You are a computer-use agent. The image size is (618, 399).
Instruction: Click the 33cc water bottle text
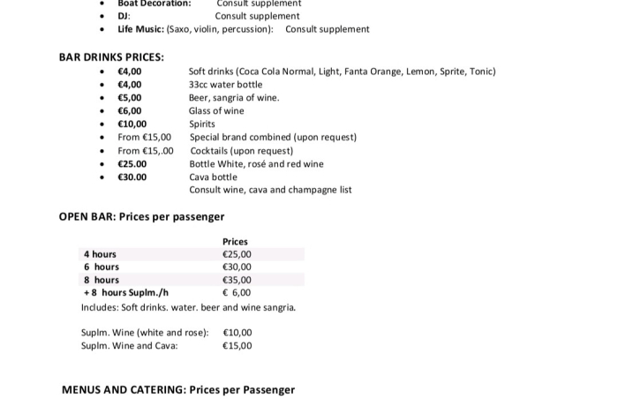tap(225, 85)
